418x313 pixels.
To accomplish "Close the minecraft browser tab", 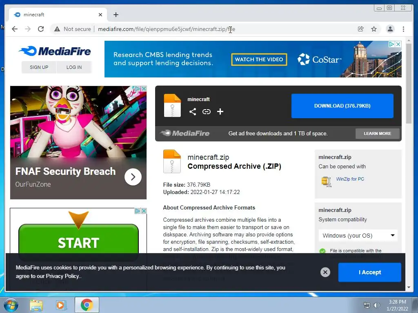I will [x=100, y=15].
